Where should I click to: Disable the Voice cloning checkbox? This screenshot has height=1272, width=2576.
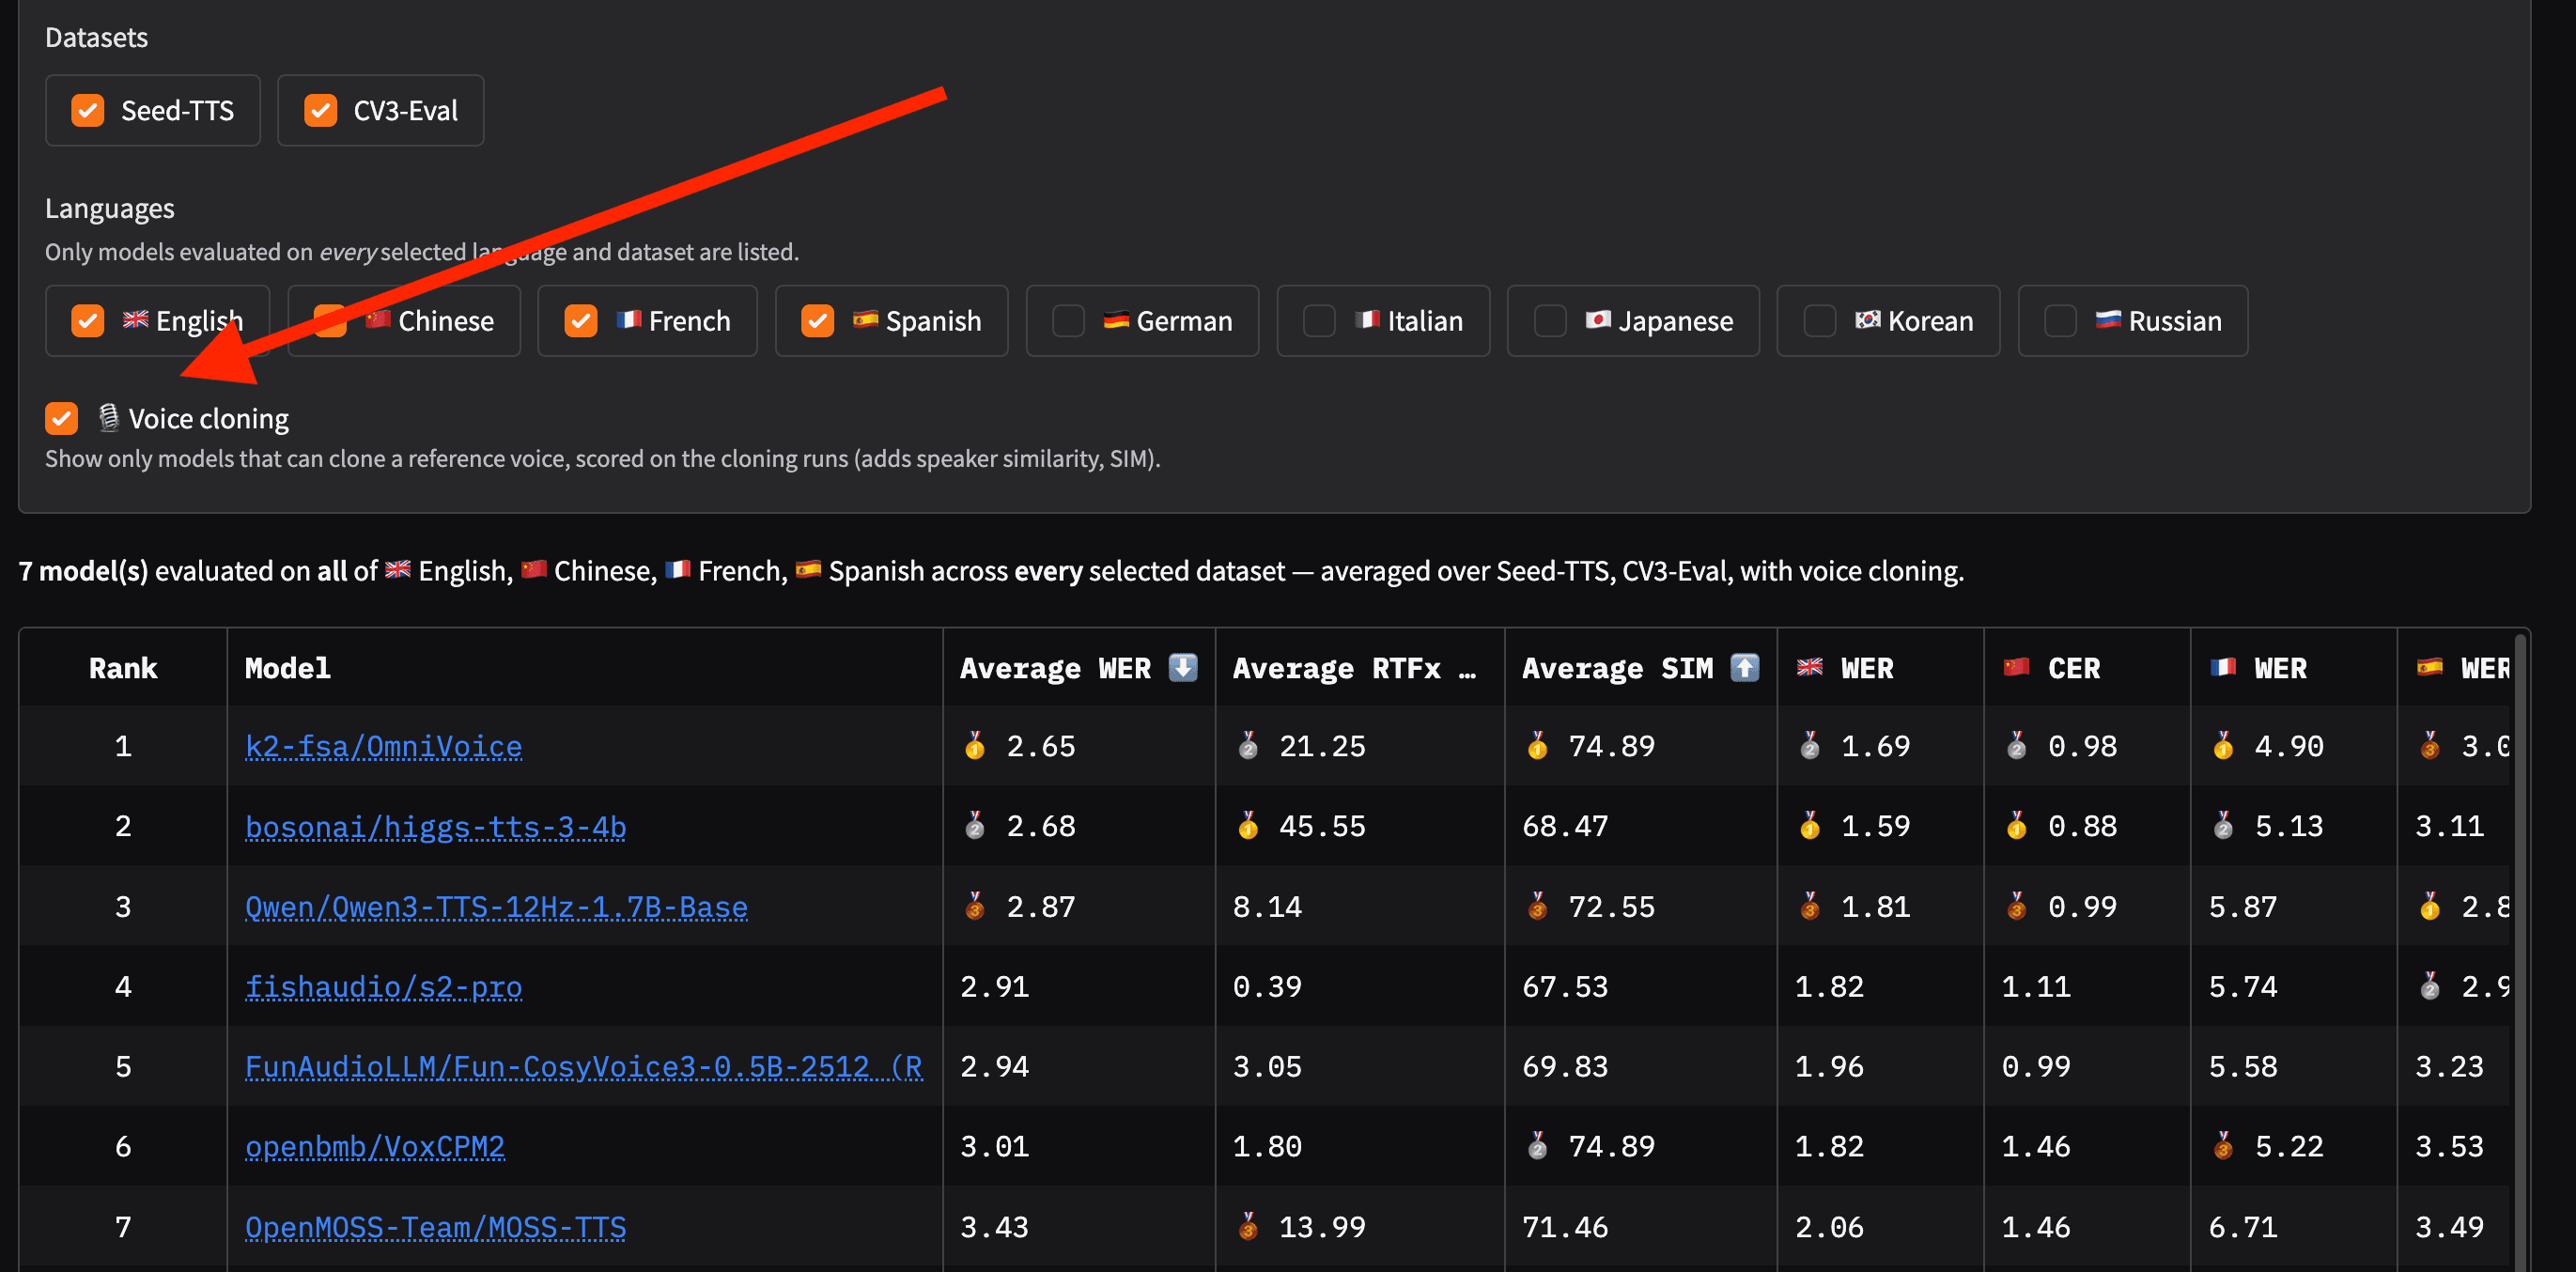61,418
